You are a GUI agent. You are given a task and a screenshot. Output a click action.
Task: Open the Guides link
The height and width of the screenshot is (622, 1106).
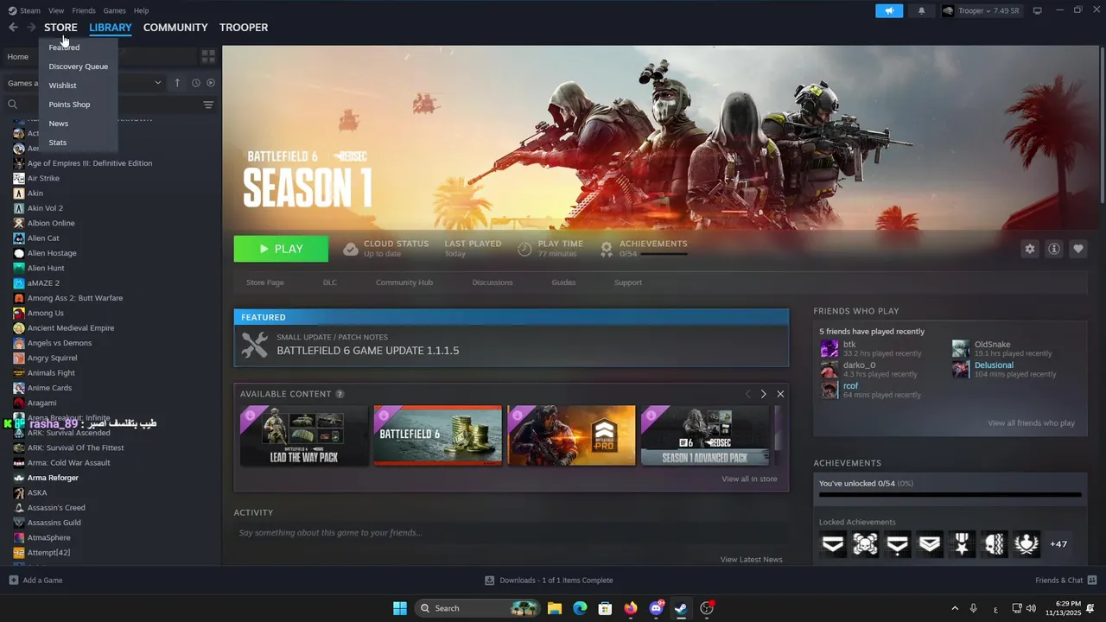(563, 282)
